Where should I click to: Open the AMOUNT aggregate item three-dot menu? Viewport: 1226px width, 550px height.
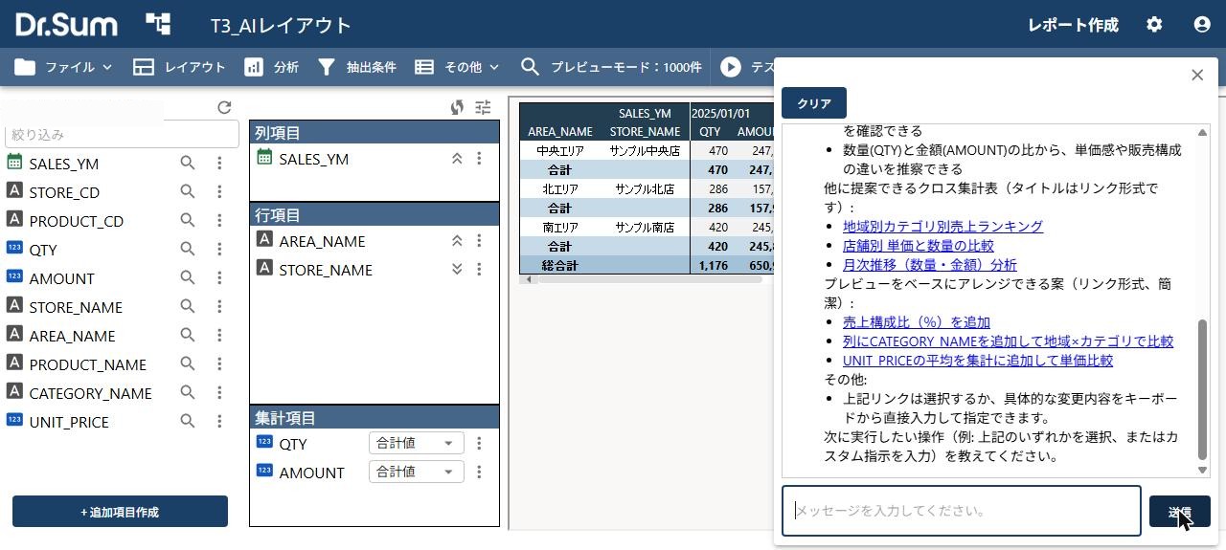pyautogui.click(x=479, y=473)
